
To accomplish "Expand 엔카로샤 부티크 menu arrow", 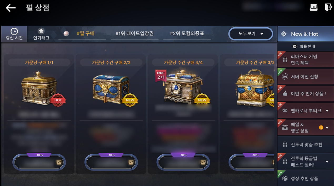I will 327,111.
